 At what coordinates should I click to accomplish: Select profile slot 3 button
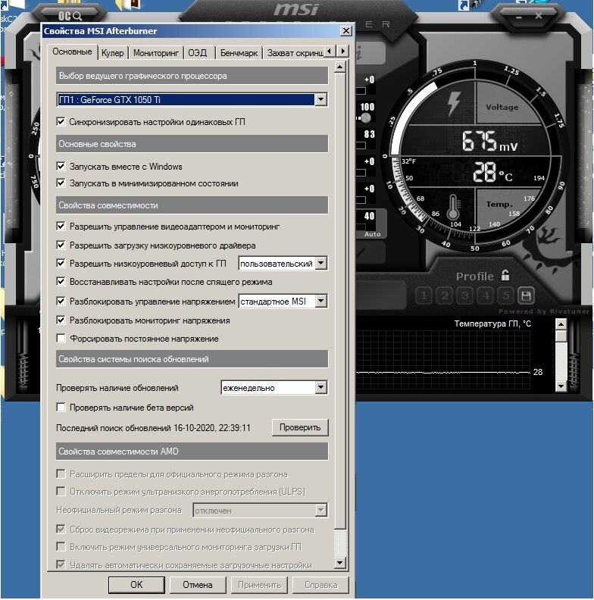[465, 295]
